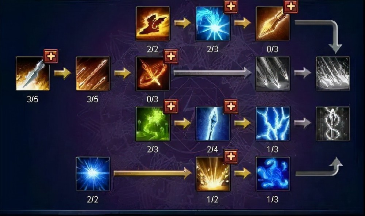Screen dimensions: 365x216
Task: Click the locked grey arrow rain skill at row end
Action: pos(333,73)
